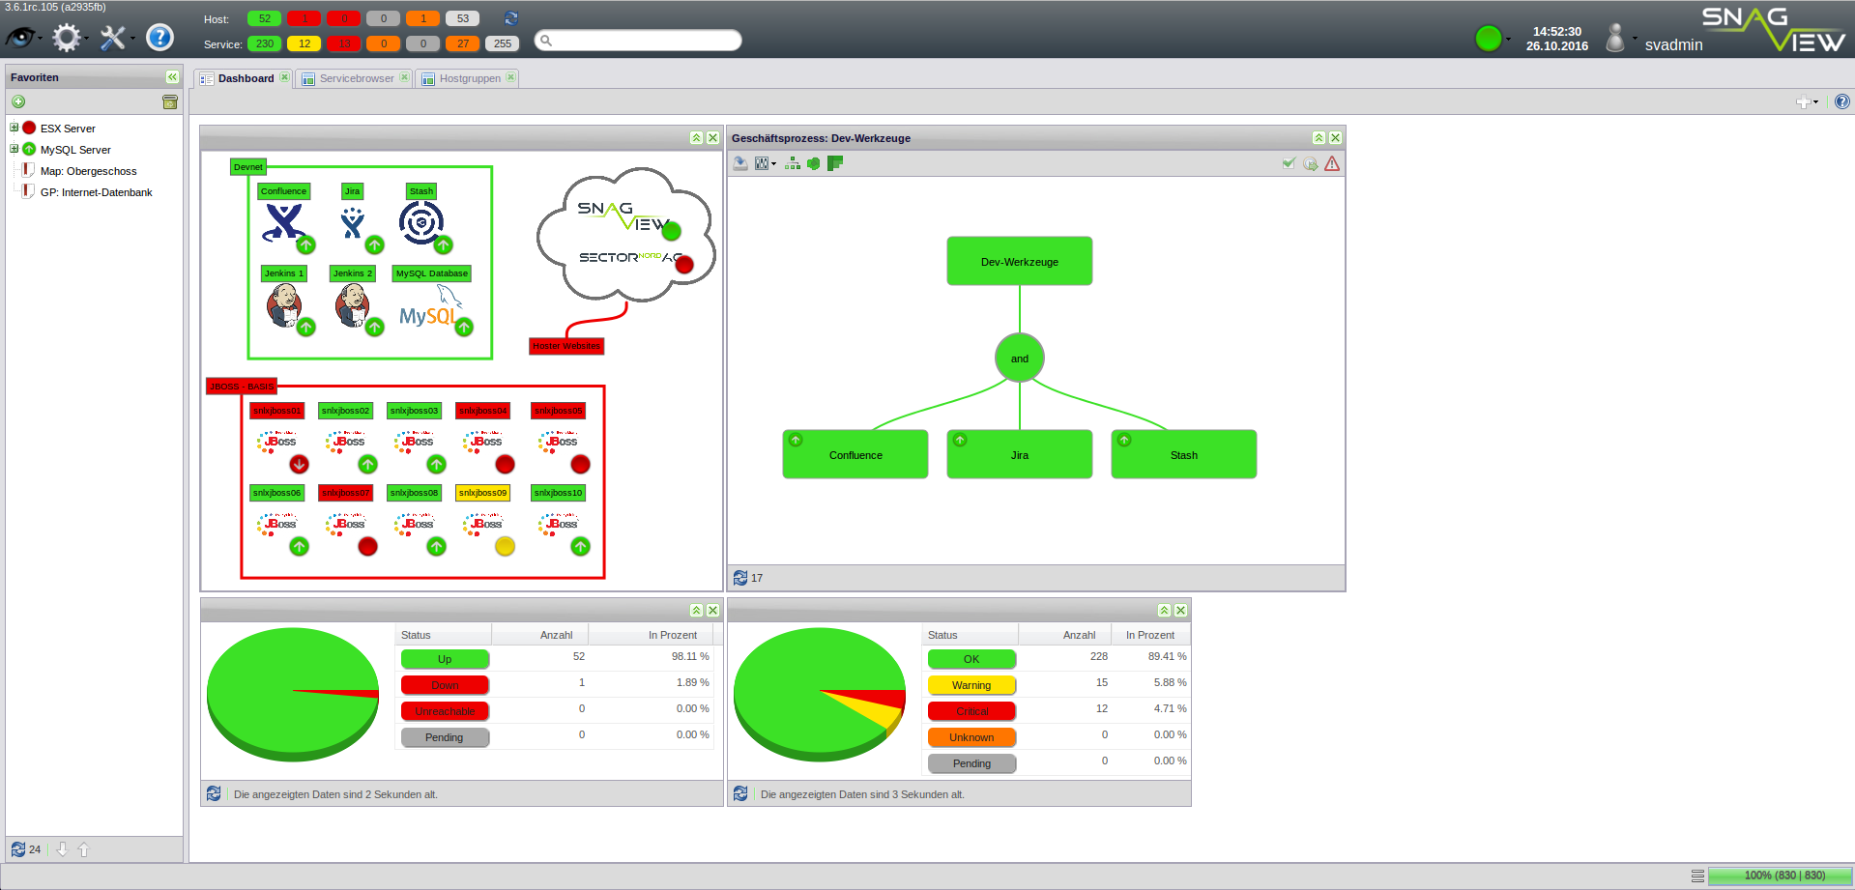Viewport: 1855px width, 890px height.
Task: Open the add-widget plus dropdown
Action: (x=1807, y=101)
